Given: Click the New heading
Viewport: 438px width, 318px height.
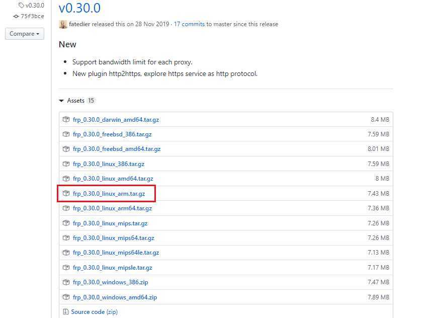Looking at the screenshot, I should (x=67, y=44).
